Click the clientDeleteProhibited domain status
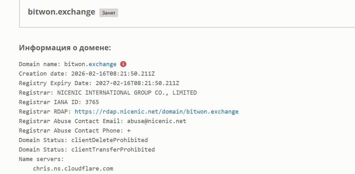Viewport: 355px width, 174px height. tap(109, 140)
